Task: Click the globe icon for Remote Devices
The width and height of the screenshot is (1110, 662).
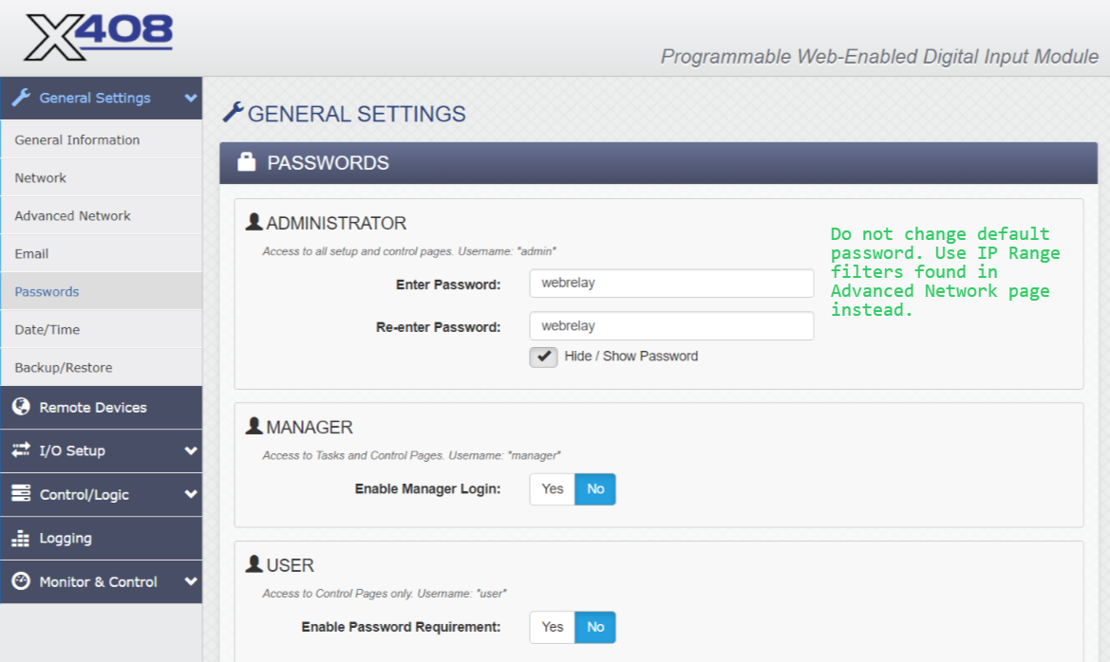Action: click(x=21, y=407)
